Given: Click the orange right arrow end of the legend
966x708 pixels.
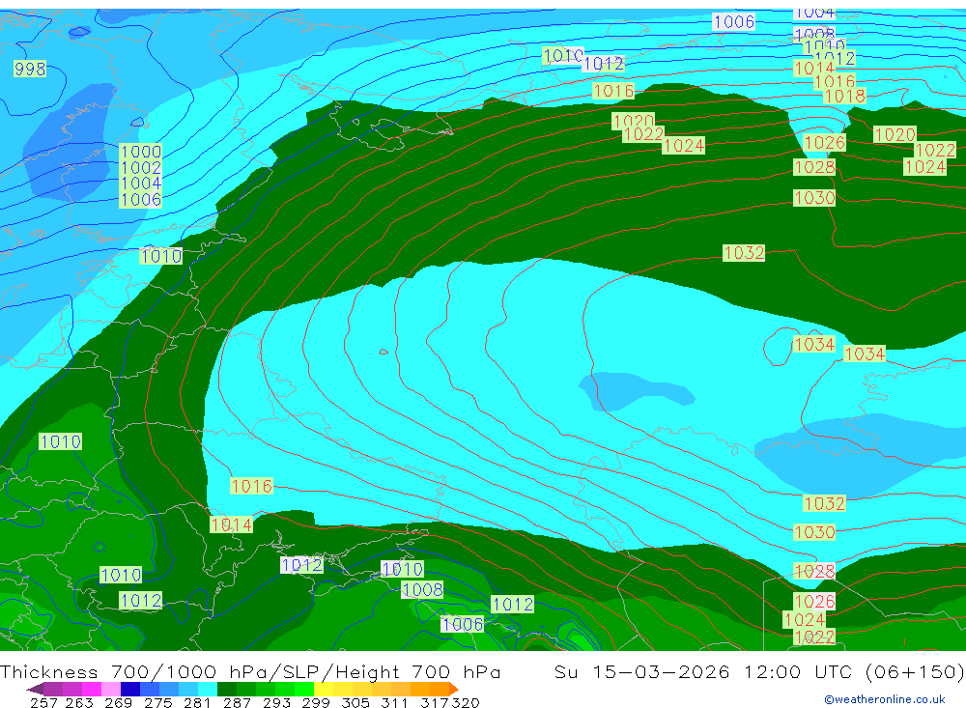Looking at the screenshot, I should 453,689.
